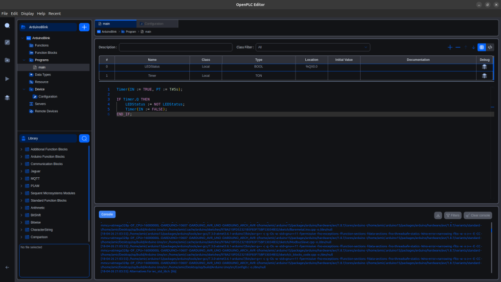Click the Program breadcrumb link

coord(131,32)
